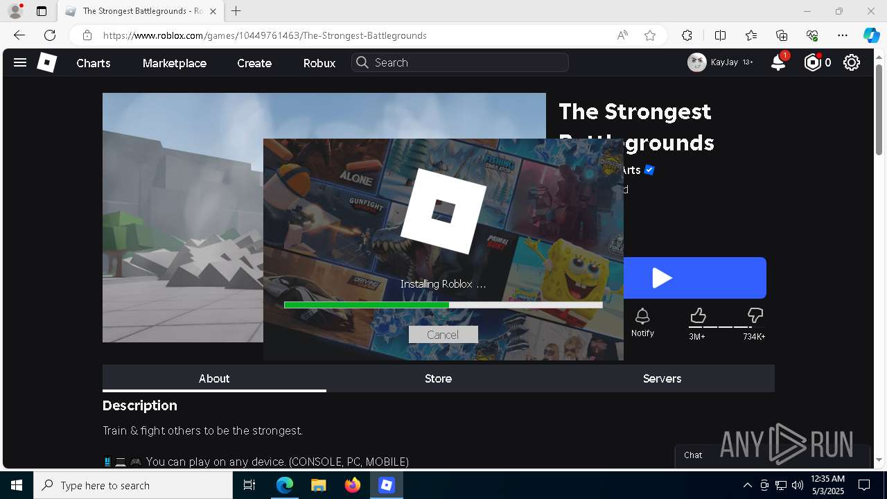887x499 pixels.
Task: Open Task View on the taskbar
Action: tap(249, 485)
